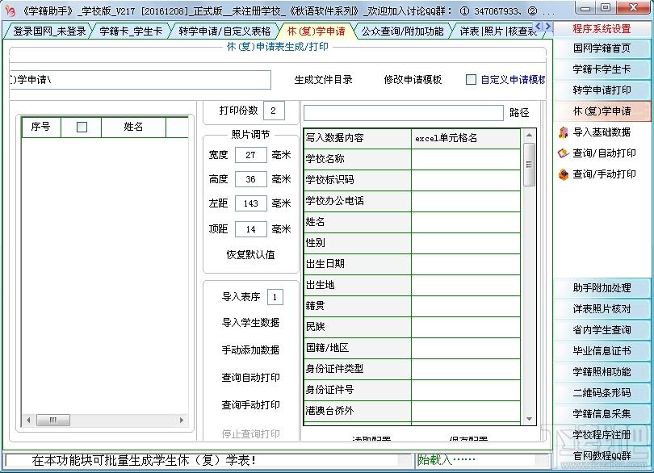Open 学校程序注册 in the sidebar
The height and width of the screenshot is (473, 654).
(x=602, y=434)
